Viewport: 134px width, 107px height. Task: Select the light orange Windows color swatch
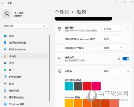click(78, 103)
